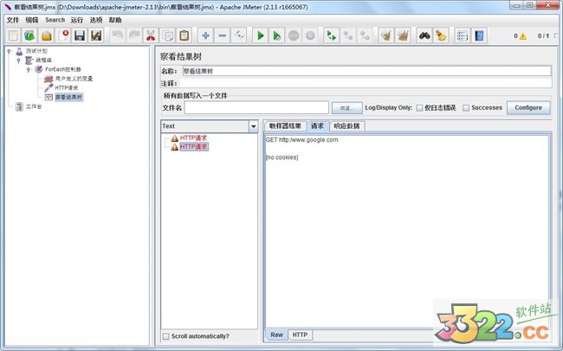This screenshot has height=351, width=563.
Task: Collapse all tree nodes with minus icon
Action: [223, 35]
